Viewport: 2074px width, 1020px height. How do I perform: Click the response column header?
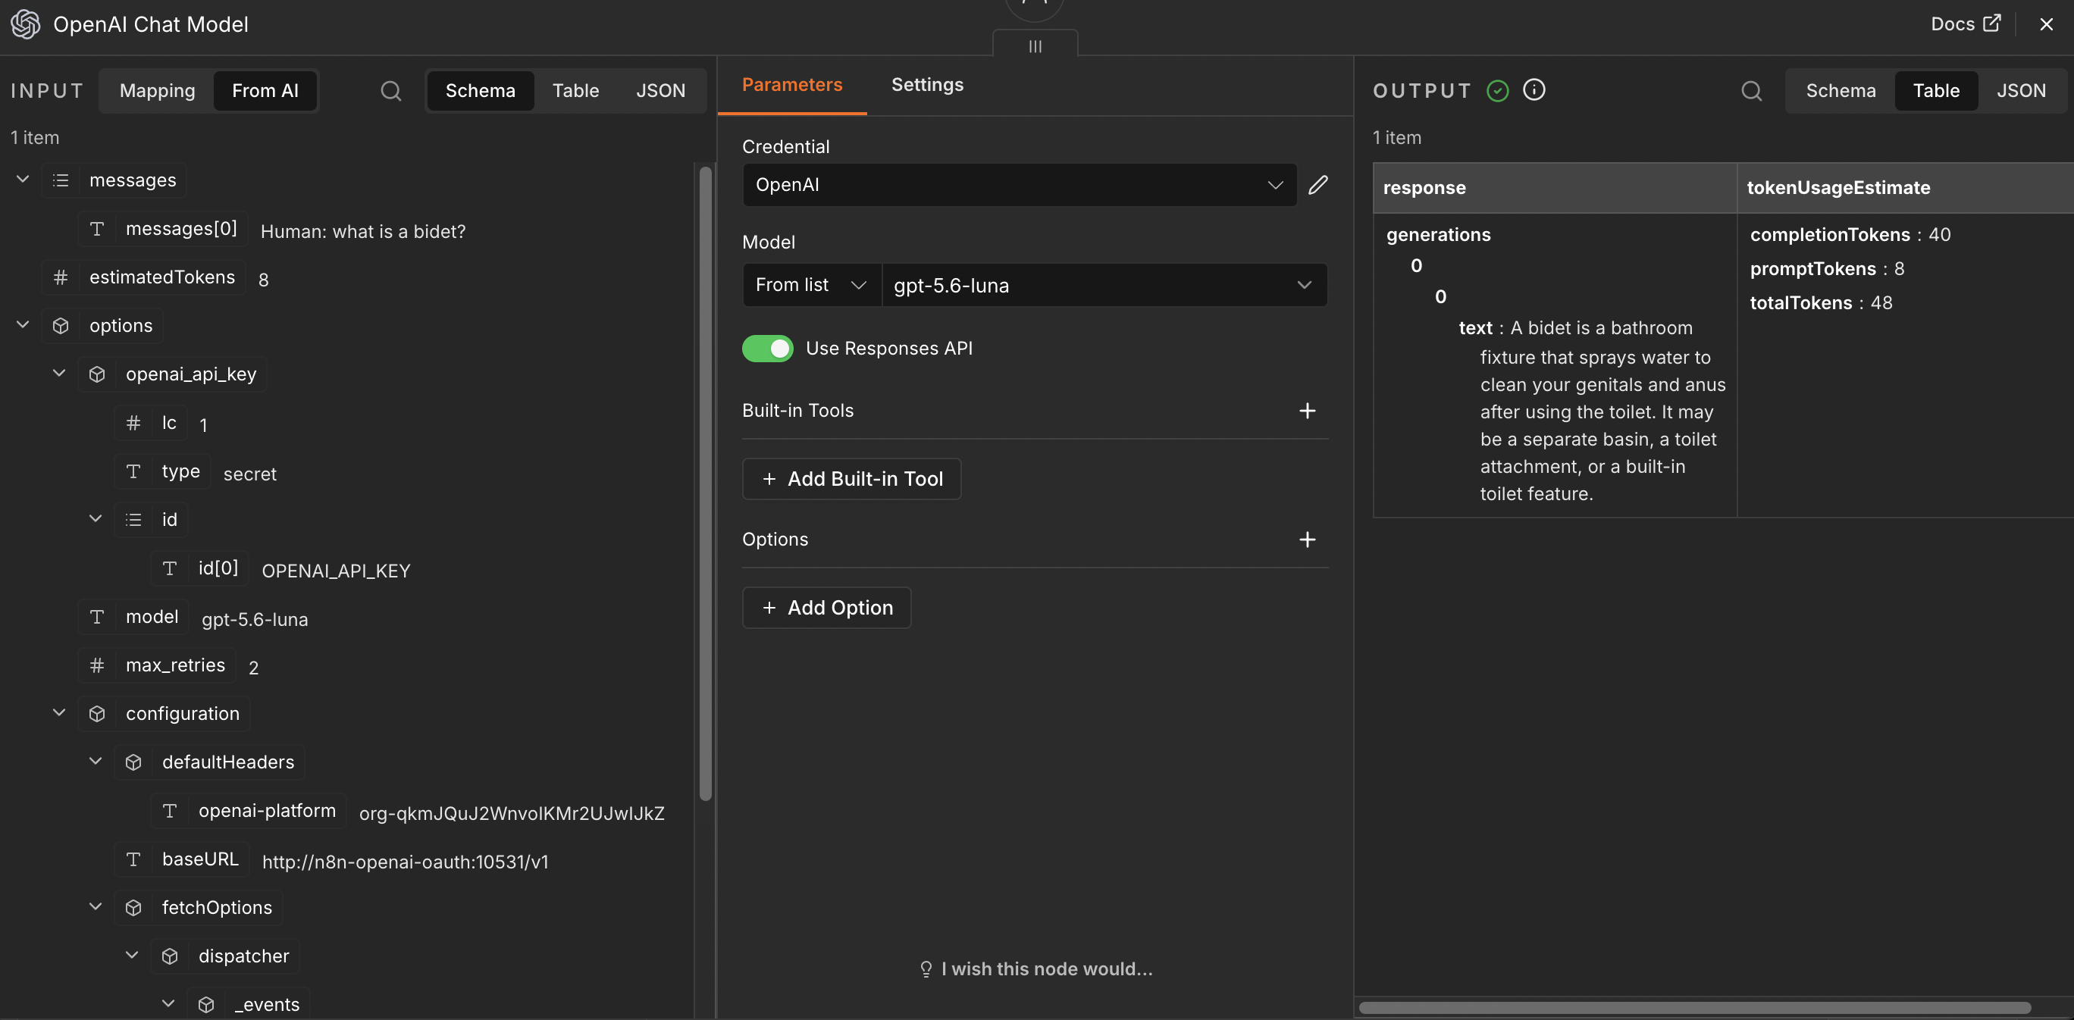coord(1555,188)
